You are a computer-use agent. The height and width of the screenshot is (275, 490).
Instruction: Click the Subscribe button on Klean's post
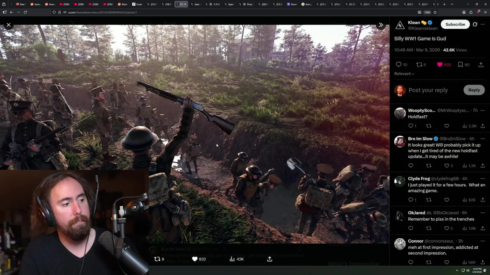[455, 24]
